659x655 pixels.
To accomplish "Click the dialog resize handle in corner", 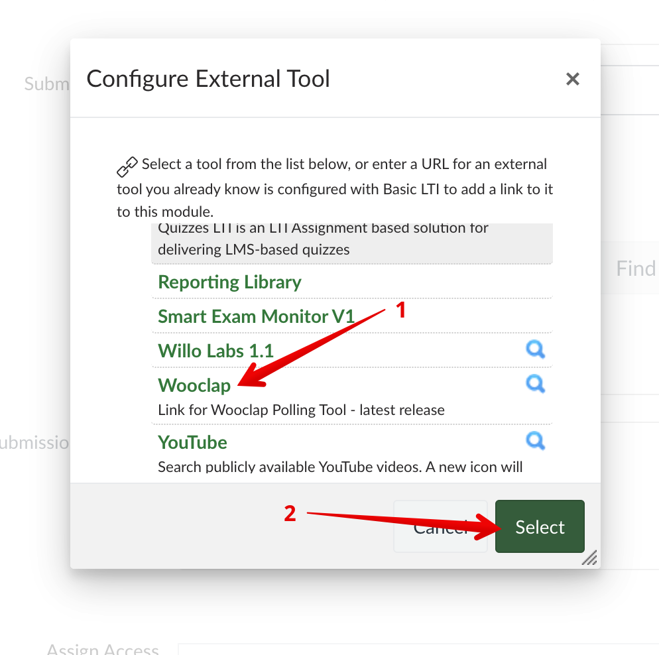I will (x=589, y=557).
